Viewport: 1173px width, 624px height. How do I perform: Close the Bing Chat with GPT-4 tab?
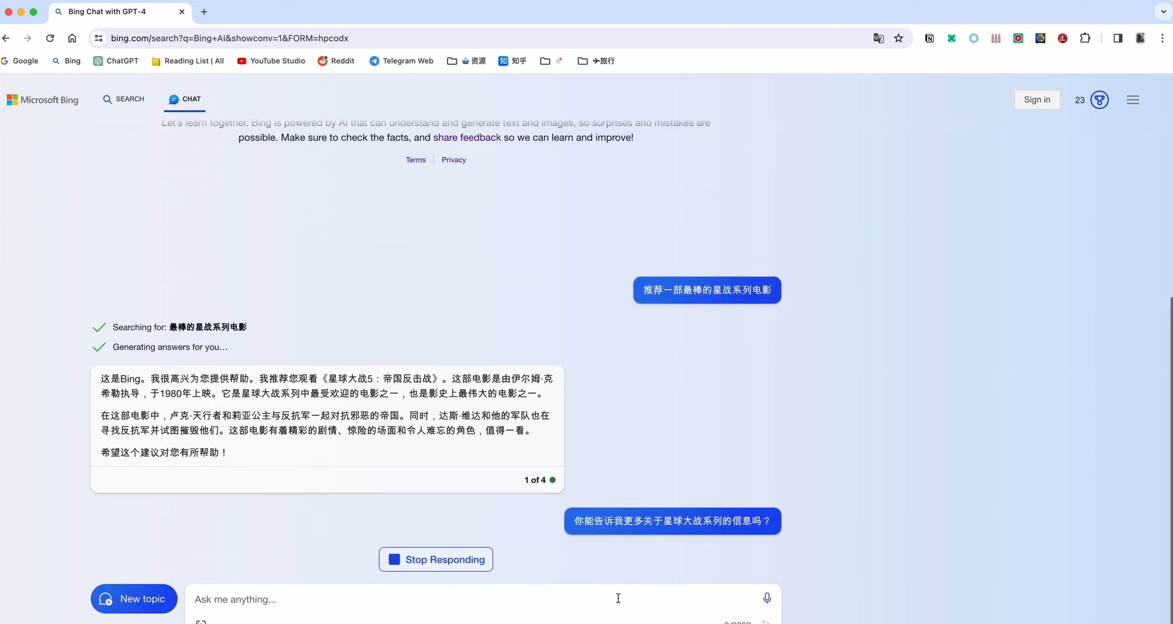182,12
